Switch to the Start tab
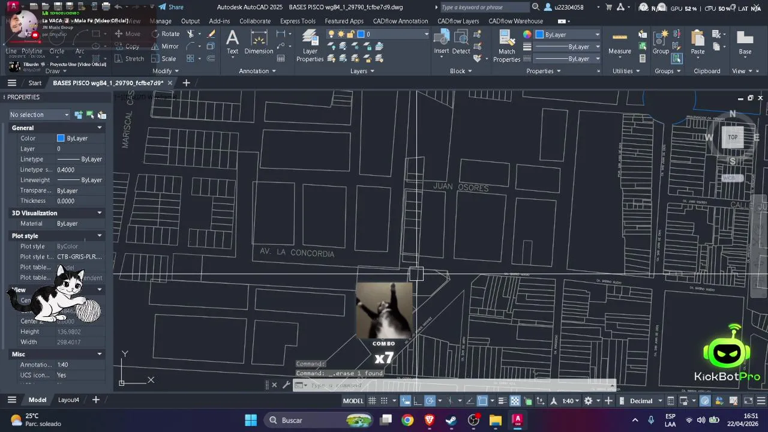 [x=35, y=83]
